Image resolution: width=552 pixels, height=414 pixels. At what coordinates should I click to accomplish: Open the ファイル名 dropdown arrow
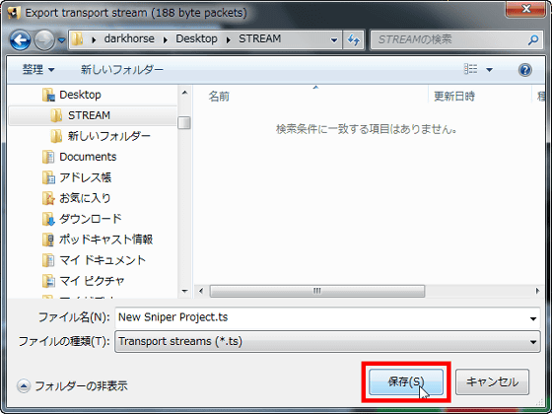[533, 318]
